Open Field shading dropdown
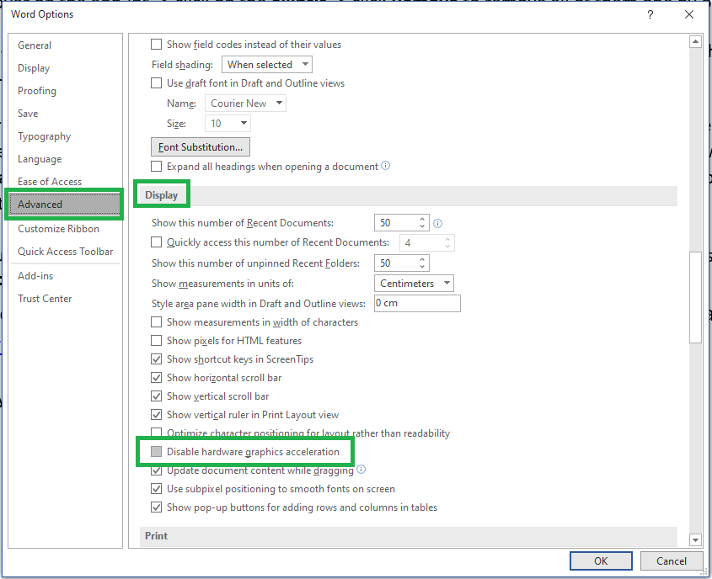This screenshot has width=712, height=579. click(x=267, y=65)
